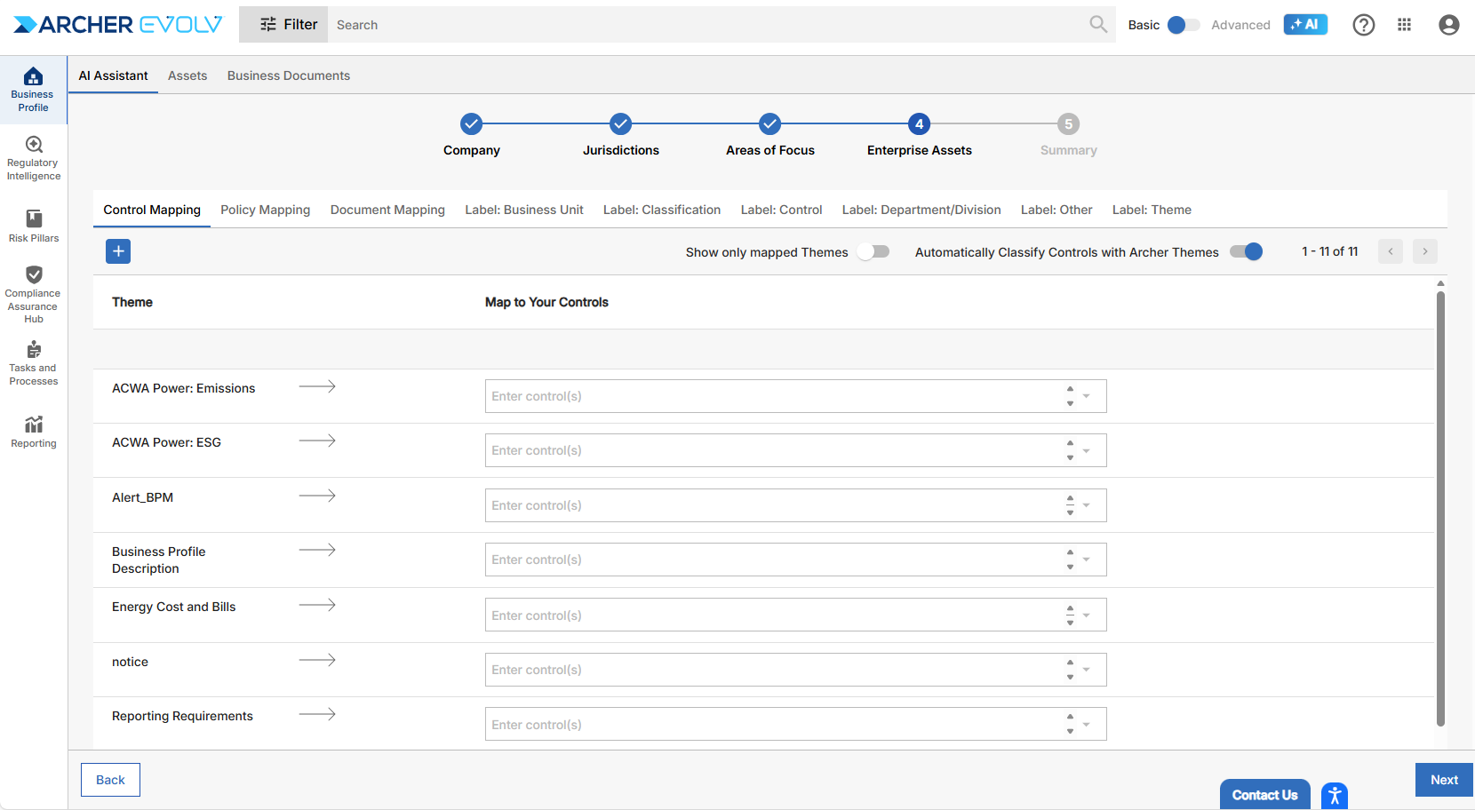This screenshot has height=810, width=1475.
Task: Expand the Alert_BPM controls dropdown arrow
Action: (1086, 505)
